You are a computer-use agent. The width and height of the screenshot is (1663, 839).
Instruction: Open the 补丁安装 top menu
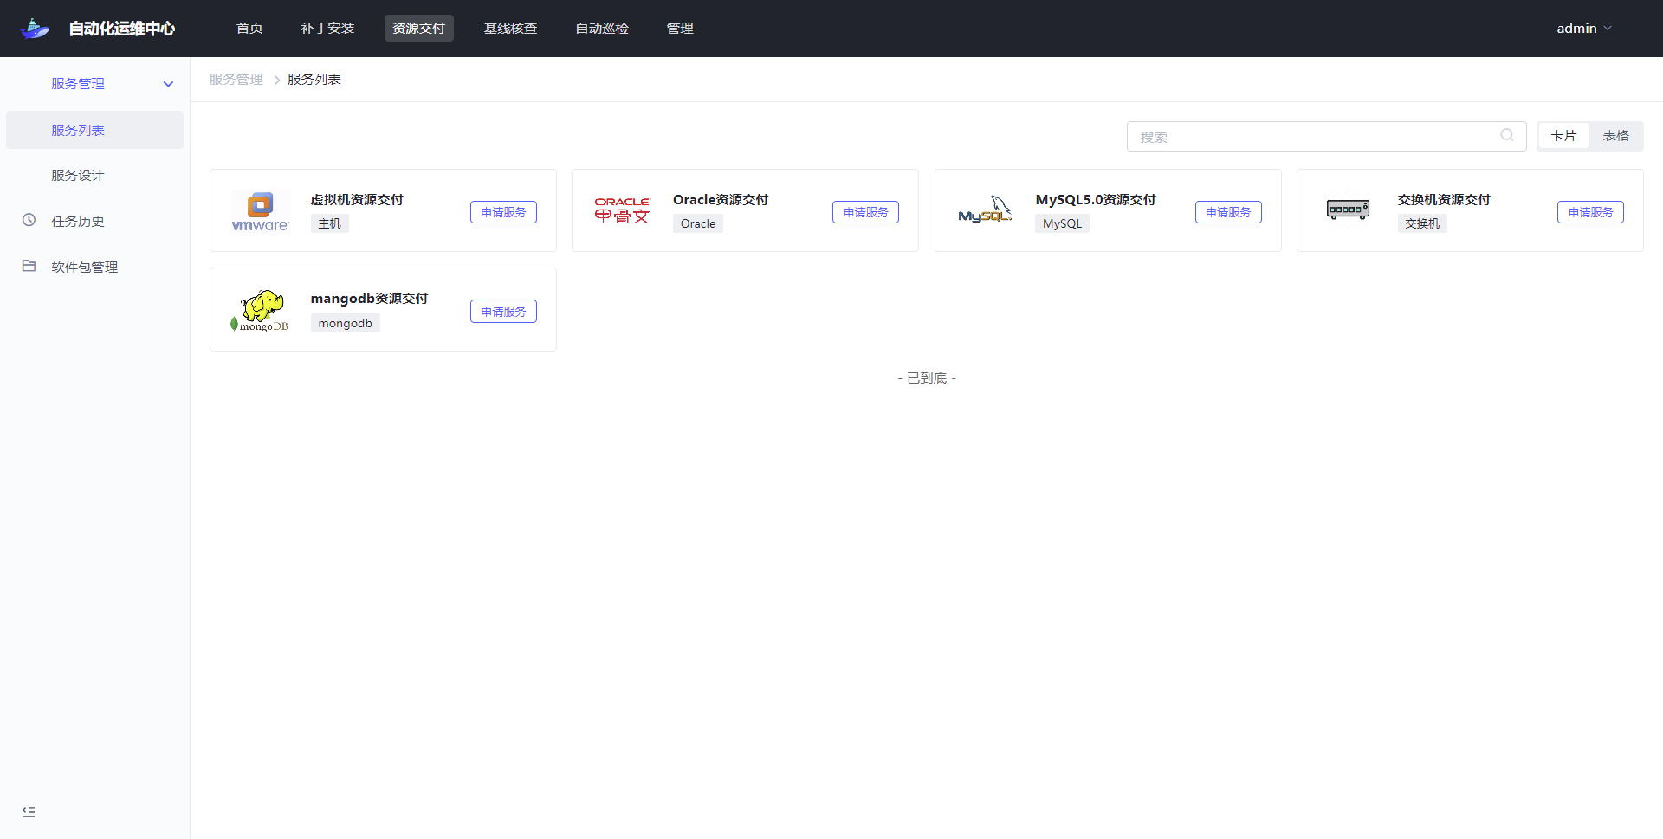(327, 29)
